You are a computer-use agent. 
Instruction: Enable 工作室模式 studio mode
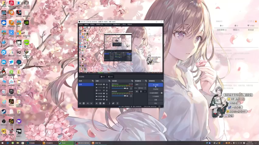[x=156, y=96]
